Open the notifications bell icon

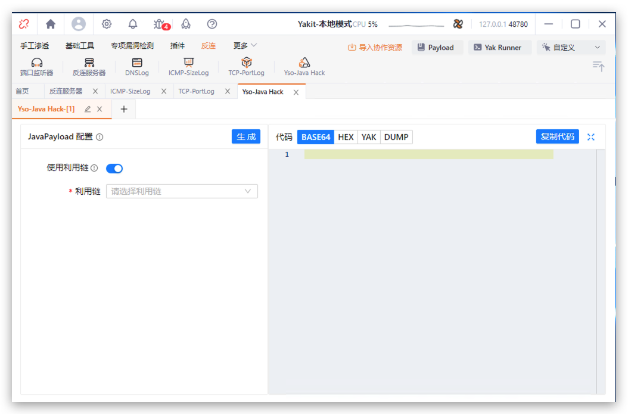133,24
